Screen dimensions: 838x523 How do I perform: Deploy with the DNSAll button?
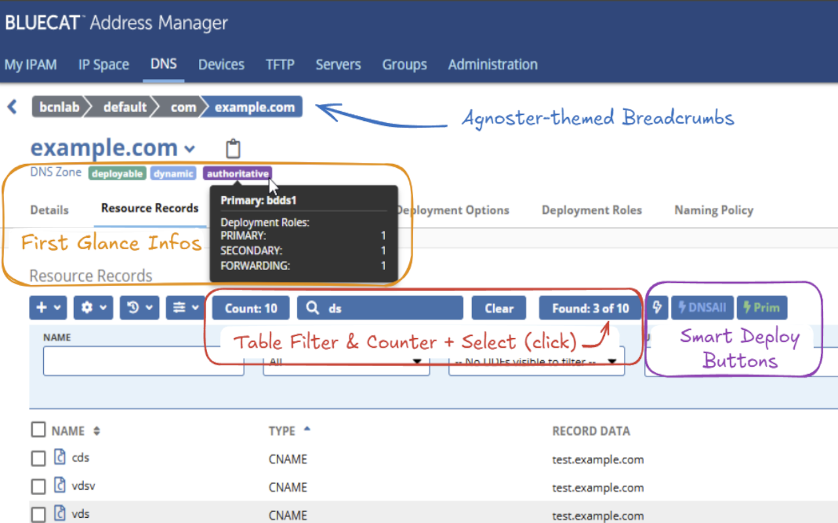point(702,308)
